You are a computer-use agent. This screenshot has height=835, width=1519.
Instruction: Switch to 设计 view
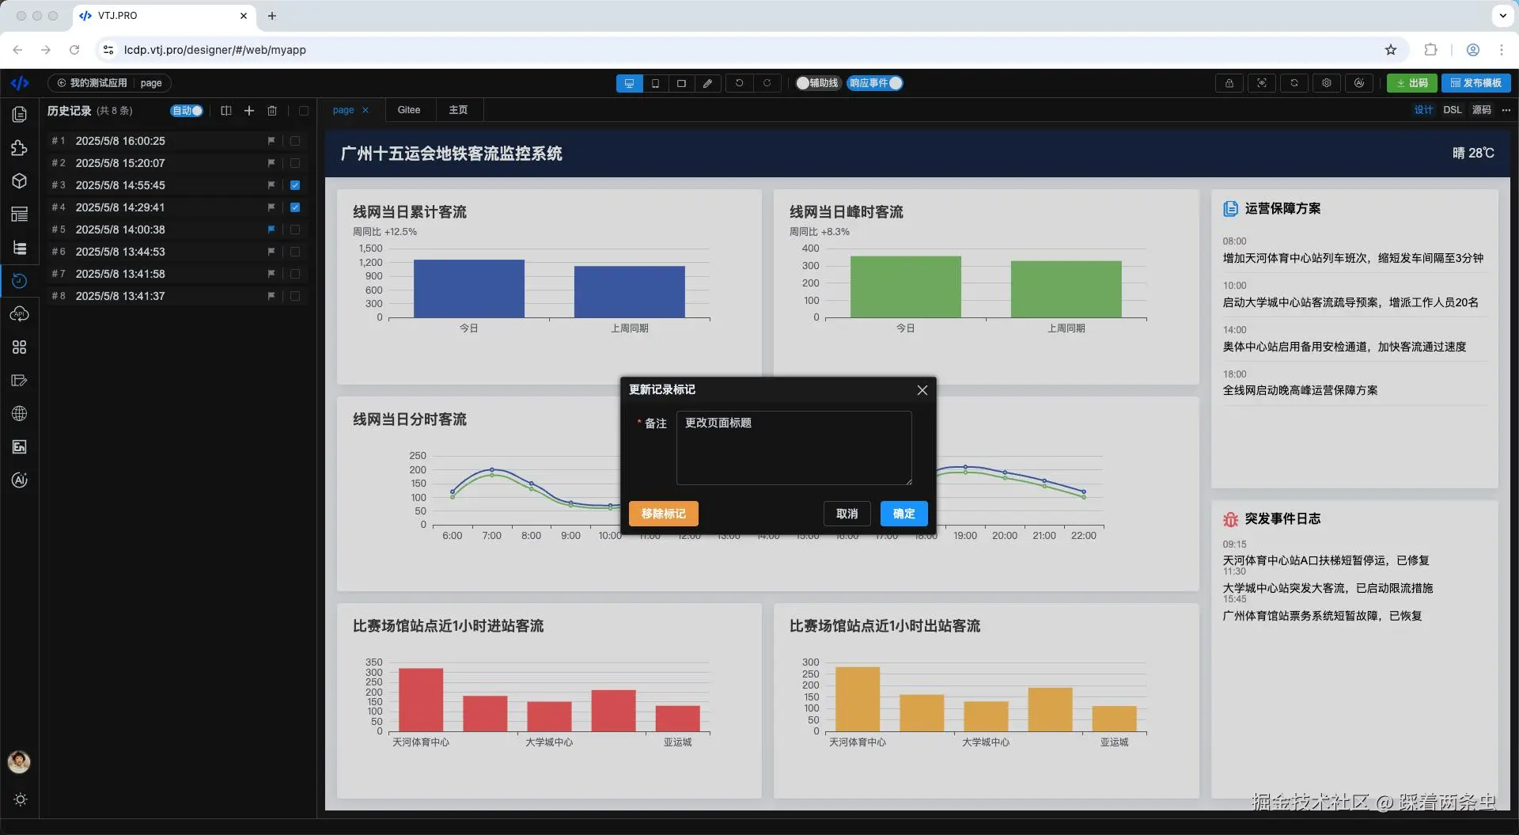pyautogui.click(x=1423, y=110)
